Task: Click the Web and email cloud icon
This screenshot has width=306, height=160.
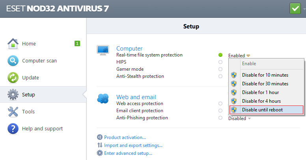Action: (103, 98)
